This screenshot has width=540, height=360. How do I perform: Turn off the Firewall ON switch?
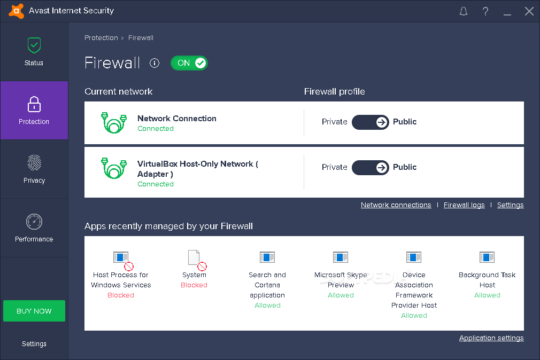click(189, 63)
